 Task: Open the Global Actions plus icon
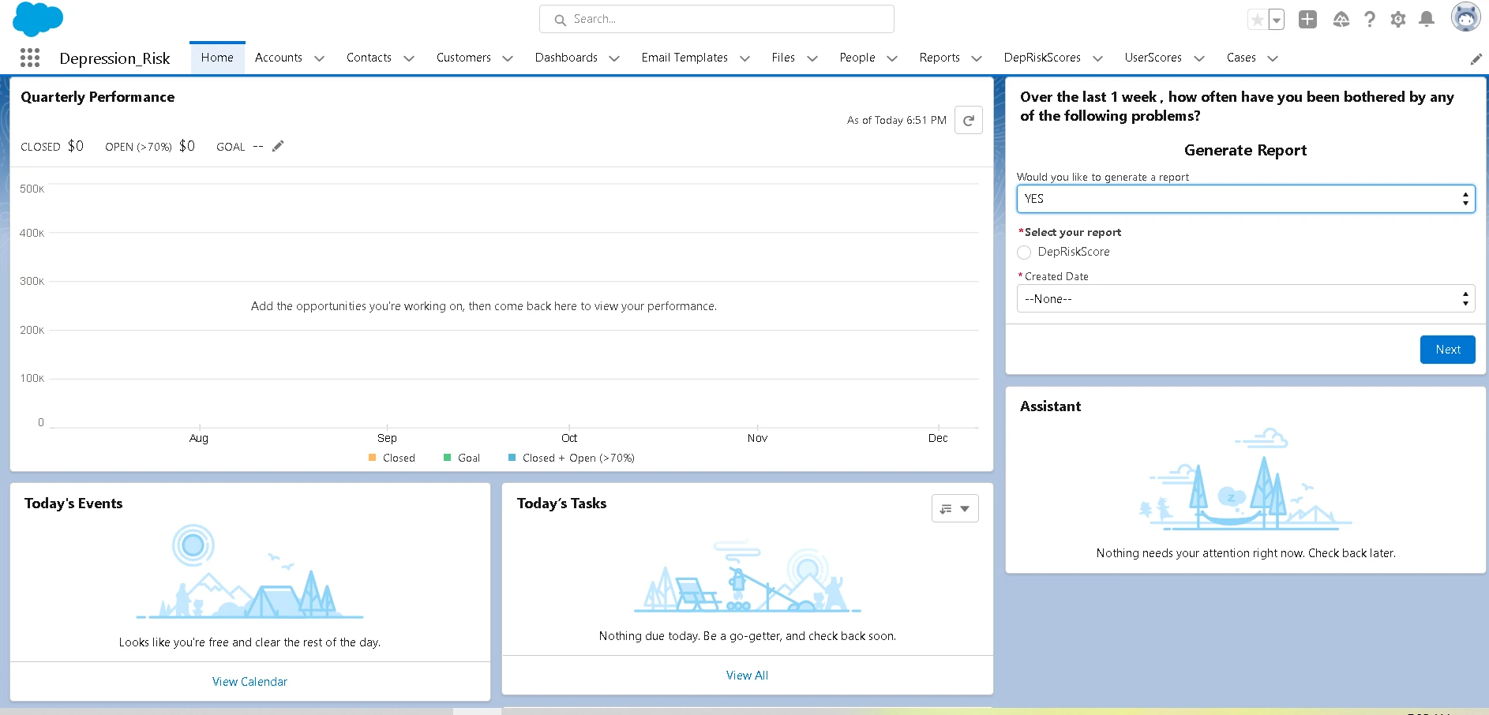[x=1307, y=20]
